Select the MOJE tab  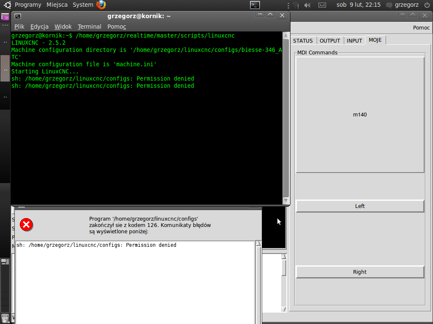tap(375, 40)
